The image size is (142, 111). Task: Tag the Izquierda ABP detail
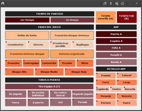point(102,89)
